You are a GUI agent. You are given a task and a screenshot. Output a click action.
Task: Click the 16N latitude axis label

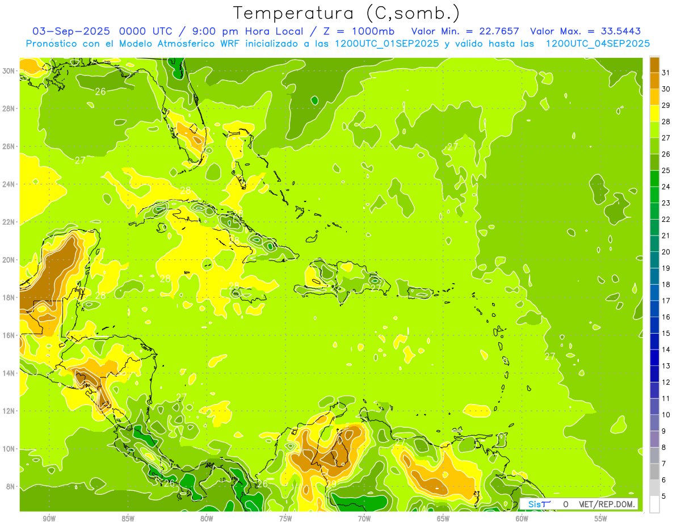[x=9, y=335]
